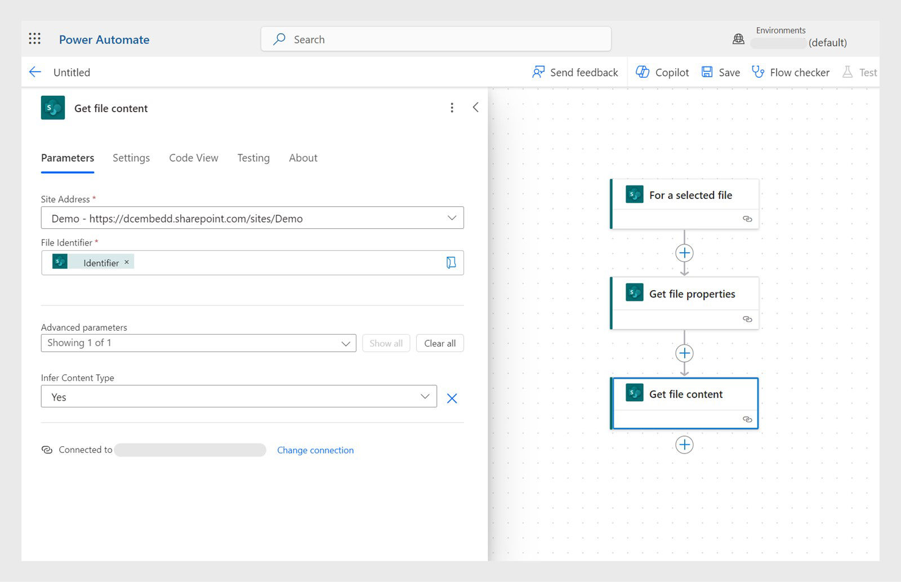
Task: Click the Change connection link
Action: click(x=315, y=450)
